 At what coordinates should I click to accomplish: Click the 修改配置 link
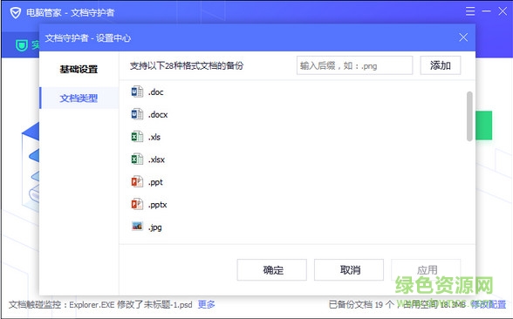489,305
